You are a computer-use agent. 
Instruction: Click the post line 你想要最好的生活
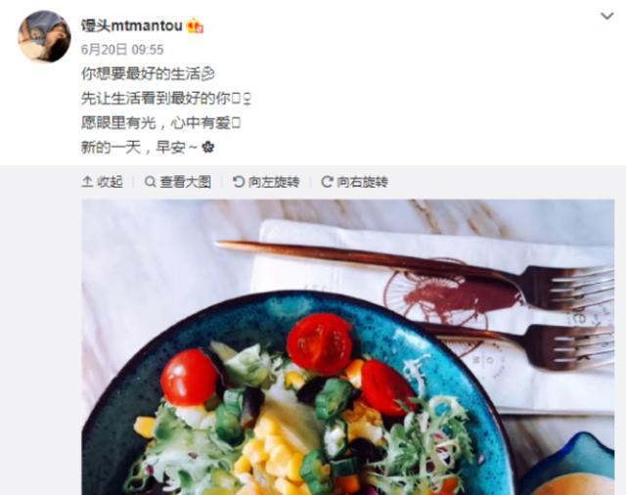pos(141,73)
